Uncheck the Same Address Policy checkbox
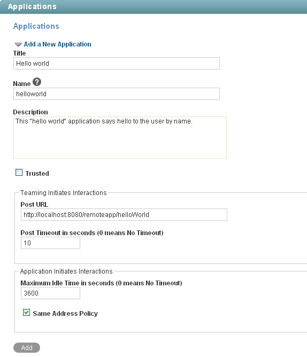Screen dimensions: 307x357 pos(26,312)
